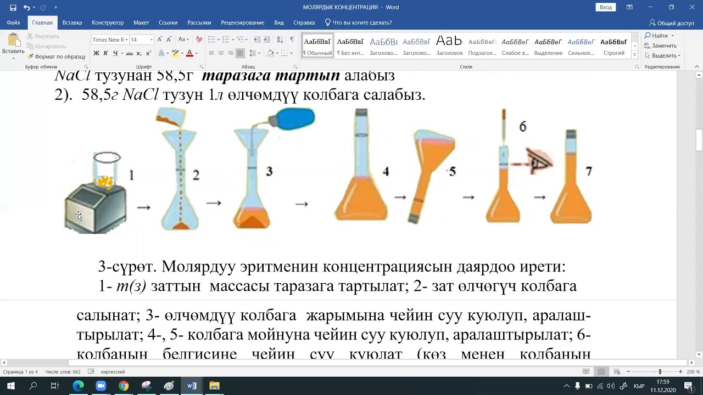Open the font color dropdown arrow
The image size is (703, 395).
click(196, 53)
